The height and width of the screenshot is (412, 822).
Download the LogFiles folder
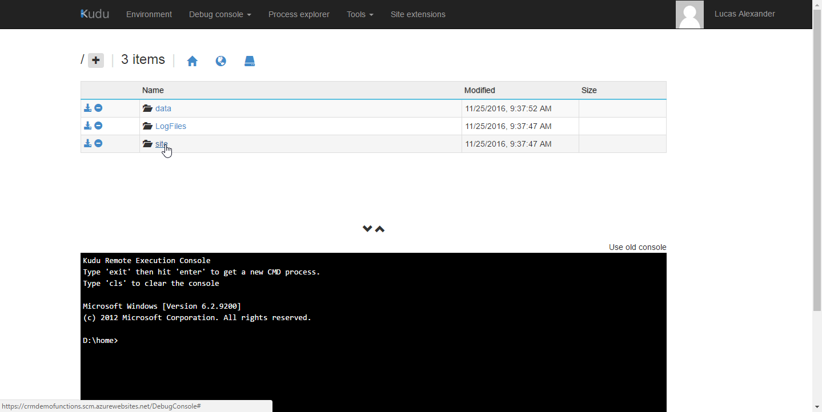88,126
